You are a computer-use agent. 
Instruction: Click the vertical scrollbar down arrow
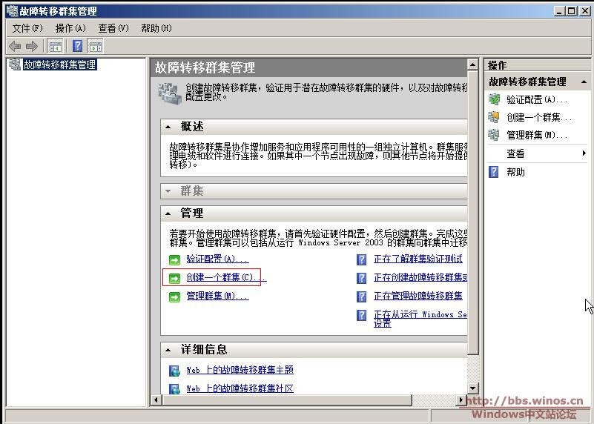[474, 387]
